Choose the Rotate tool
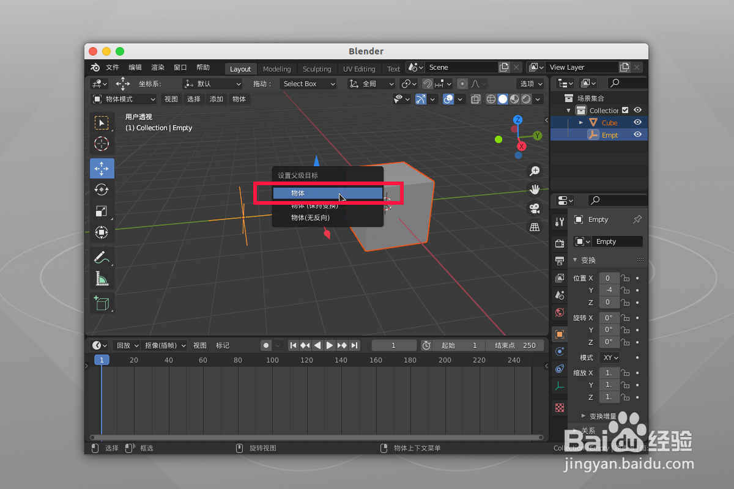This screenshot has width=734, height=489. [x=102, y=189]
